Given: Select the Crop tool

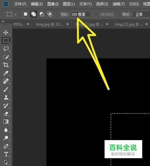Looking at the screenshot, I should click(x=6, y=65).
